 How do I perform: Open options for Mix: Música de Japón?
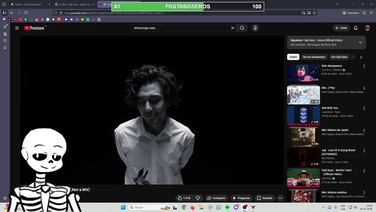pos(364,130)
